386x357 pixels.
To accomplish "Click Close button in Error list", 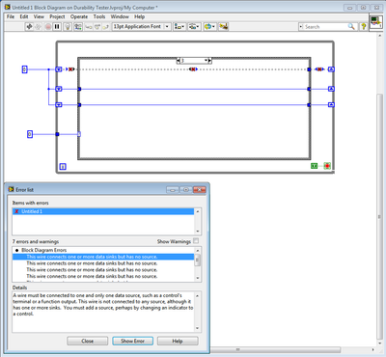I will pos(88,341).
